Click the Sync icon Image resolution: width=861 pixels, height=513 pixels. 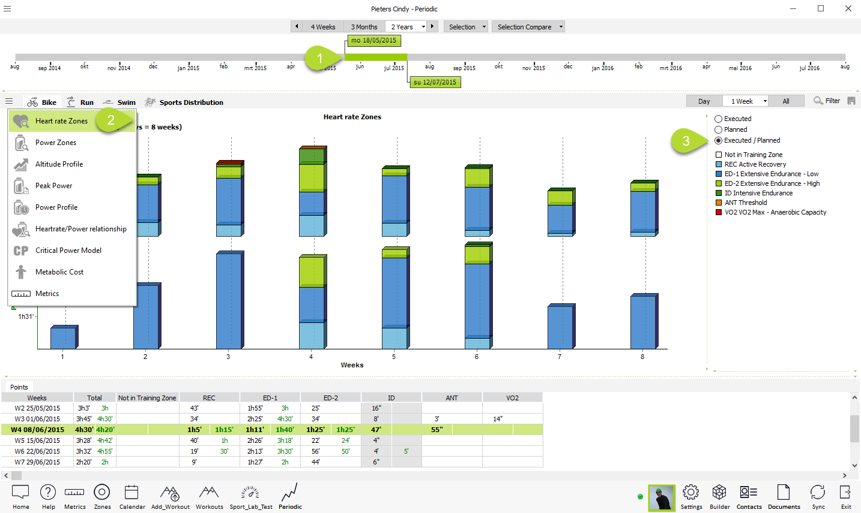[x=818, y=493]
